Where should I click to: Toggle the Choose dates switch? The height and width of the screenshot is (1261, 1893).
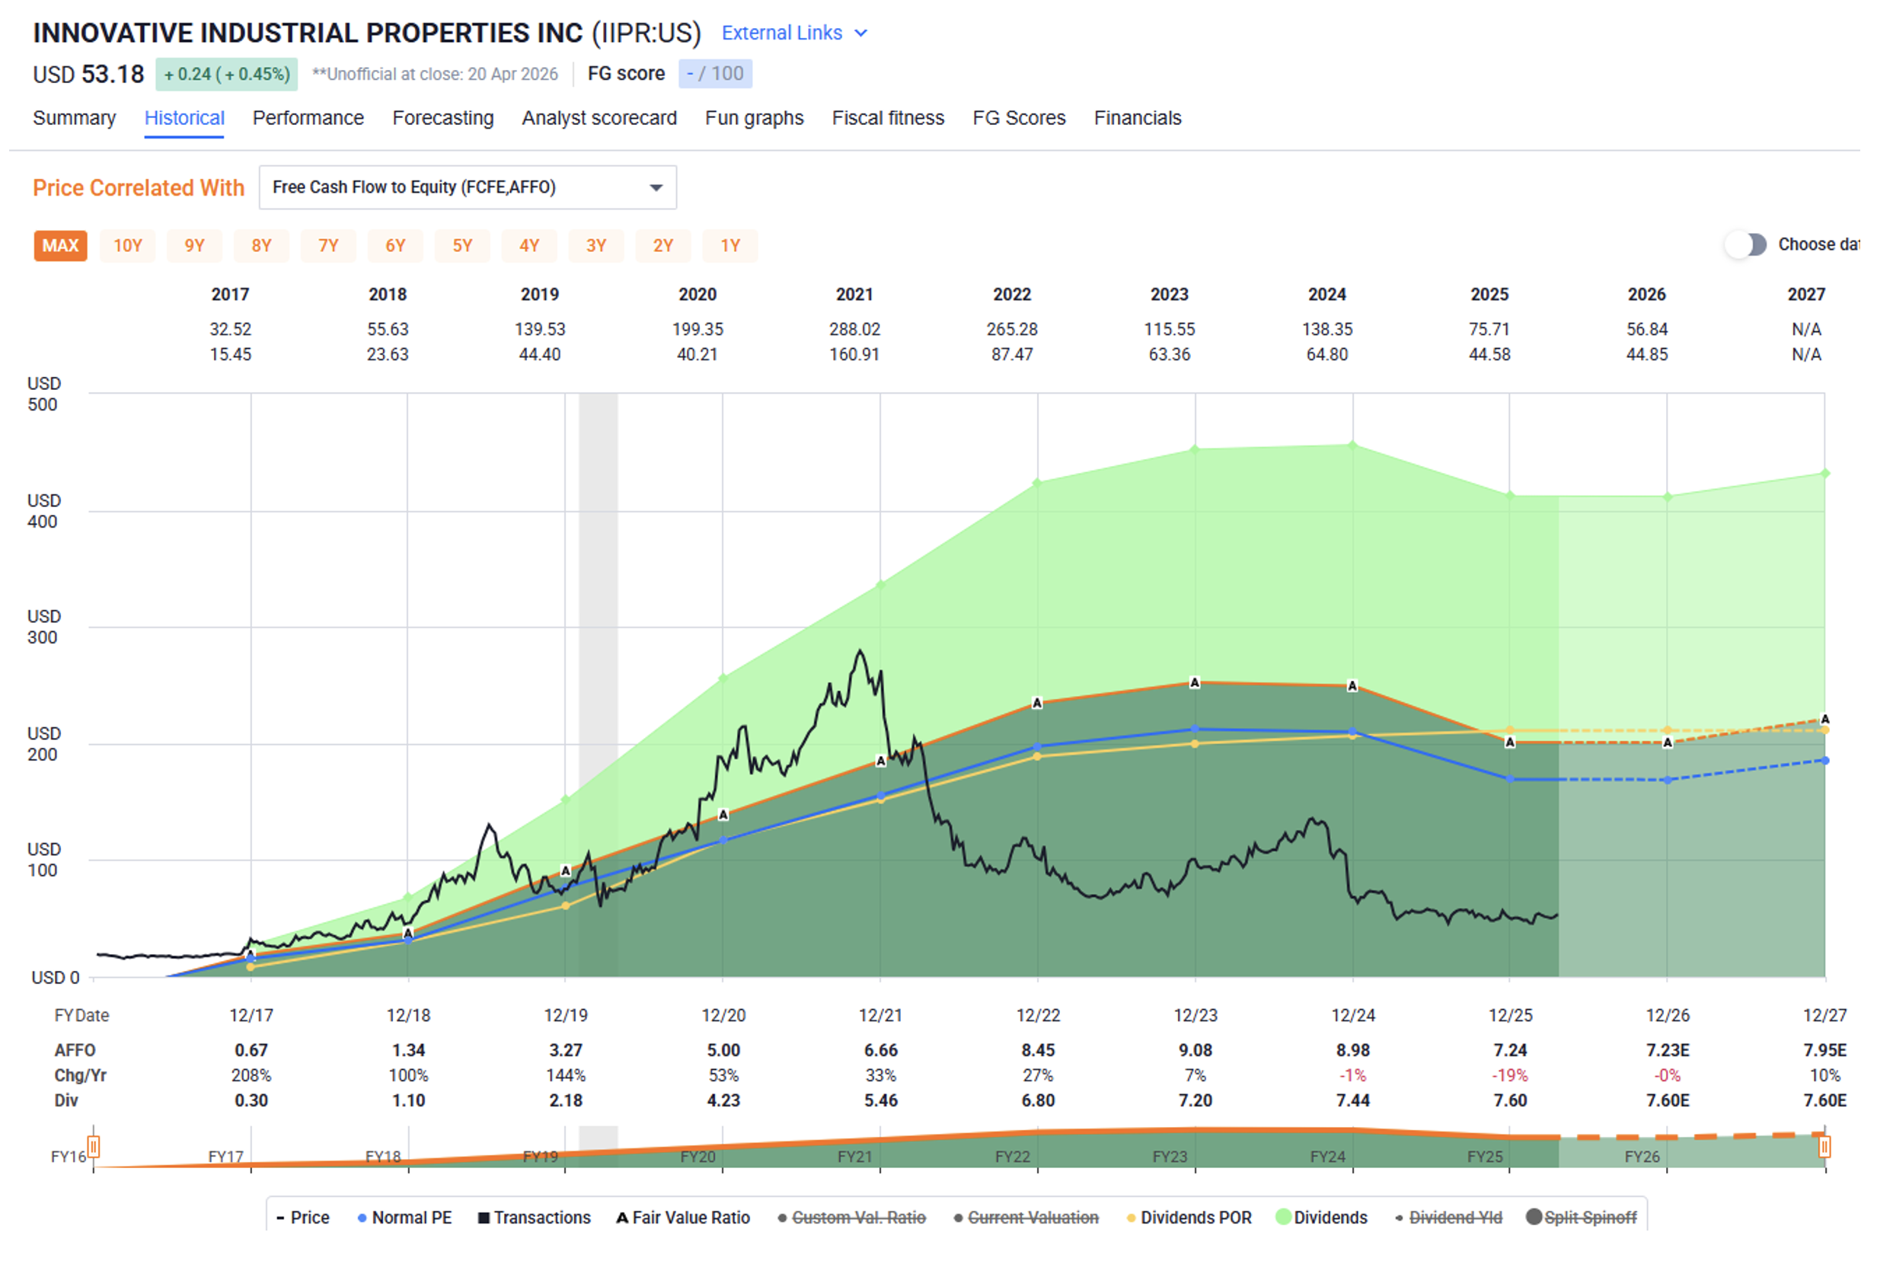point(1745,244)
